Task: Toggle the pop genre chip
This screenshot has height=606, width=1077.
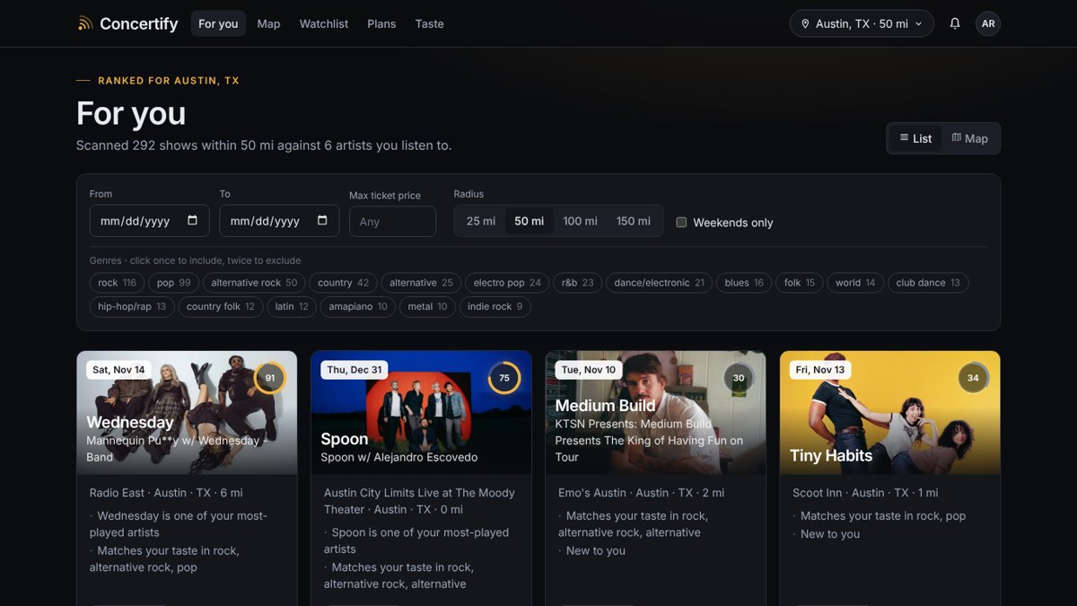Action: click(174, 283)
